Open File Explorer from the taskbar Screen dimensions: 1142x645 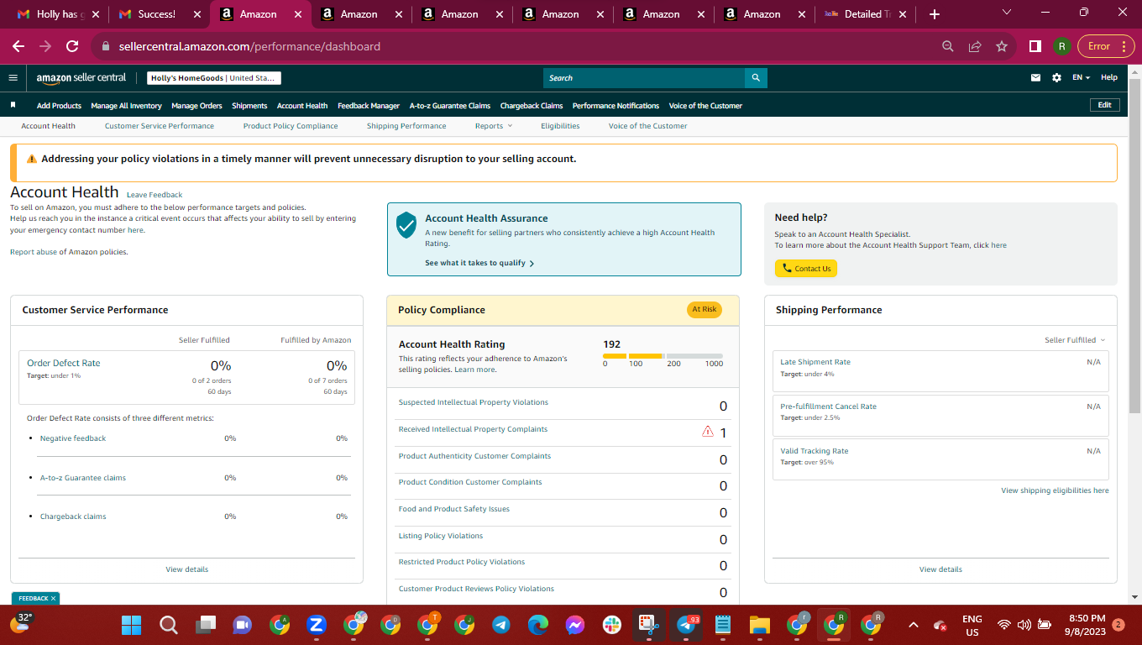point(759,625)
